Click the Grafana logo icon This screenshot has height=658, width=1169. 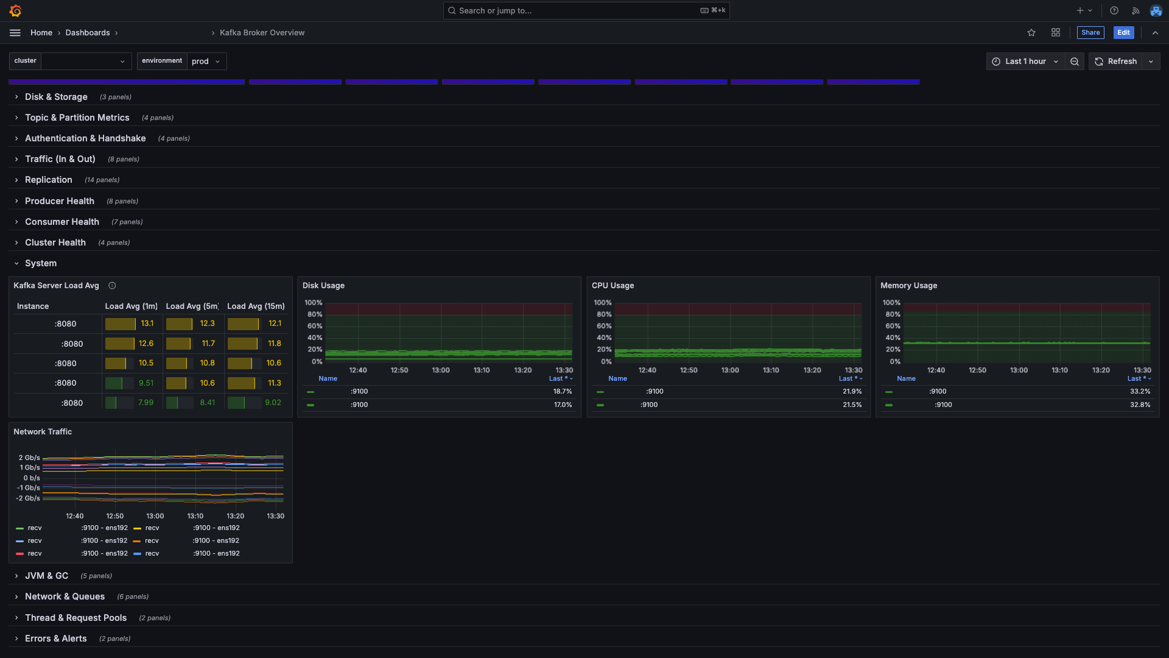(16, 10)
